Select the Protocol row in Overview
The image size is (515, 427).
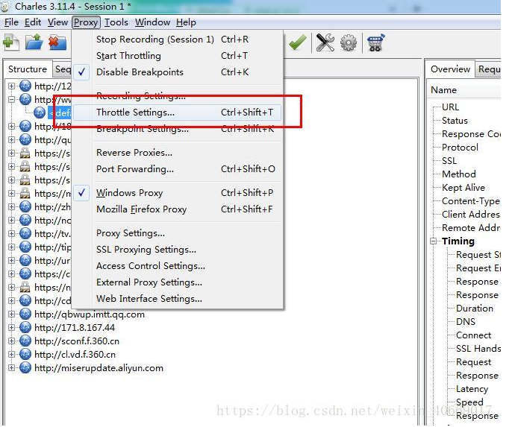tap(460, 148)
